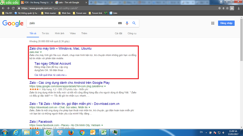Screen dimensions: 243x136
Task: Reload the current page
Action: pyautogui.click(x=13, y=8)
